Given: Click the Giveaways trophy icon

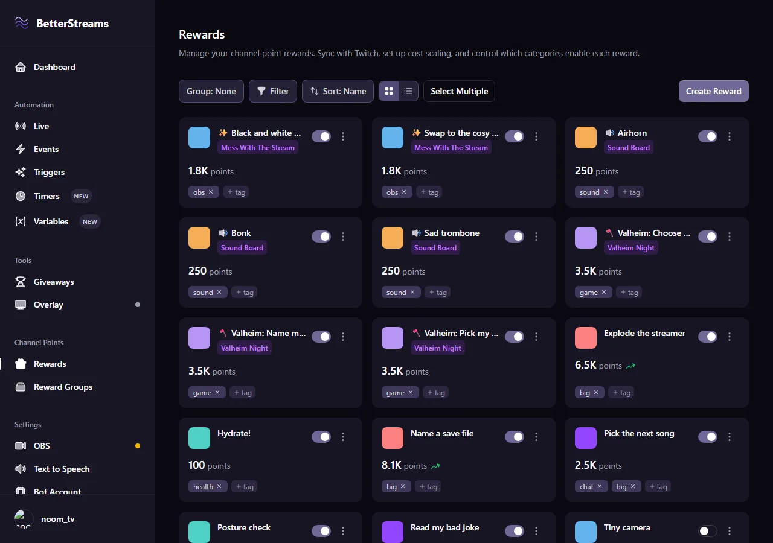Looking at the screenshot, I should tap(21, 282).
